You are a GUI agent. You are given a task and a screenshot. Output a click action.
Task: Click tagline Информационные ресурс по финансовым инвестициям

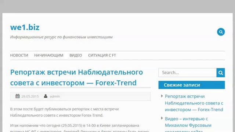61,37
